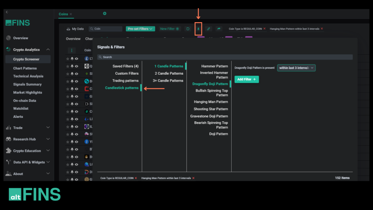Toggle favorite star on the first coin row
This screenshot has height=210, width=373.
pos(68,59)
